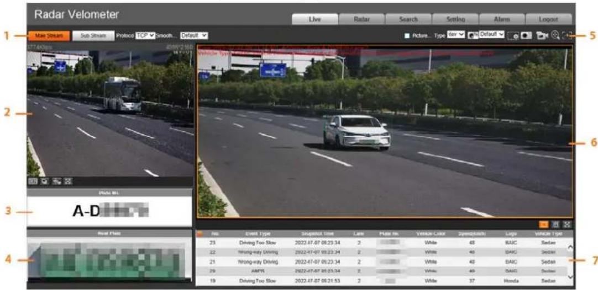
Task: Click the middle layout icon above event table
Action: click(x=557, y=225)
